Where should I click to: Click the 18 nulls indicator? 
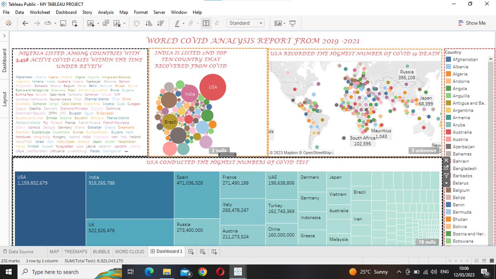(x=427, y=242)
